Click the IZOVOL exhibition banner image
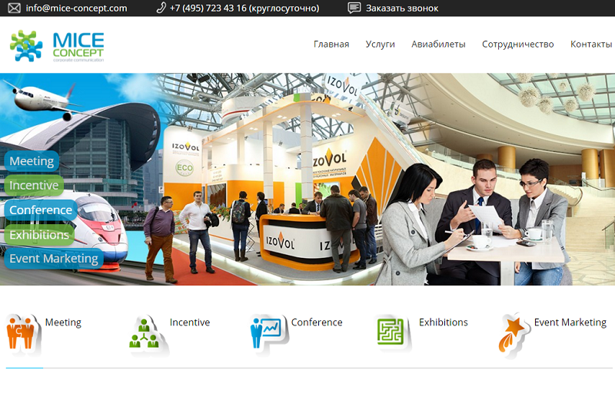The height and width of the screenshot is (393, 615). tap(307, 179)
